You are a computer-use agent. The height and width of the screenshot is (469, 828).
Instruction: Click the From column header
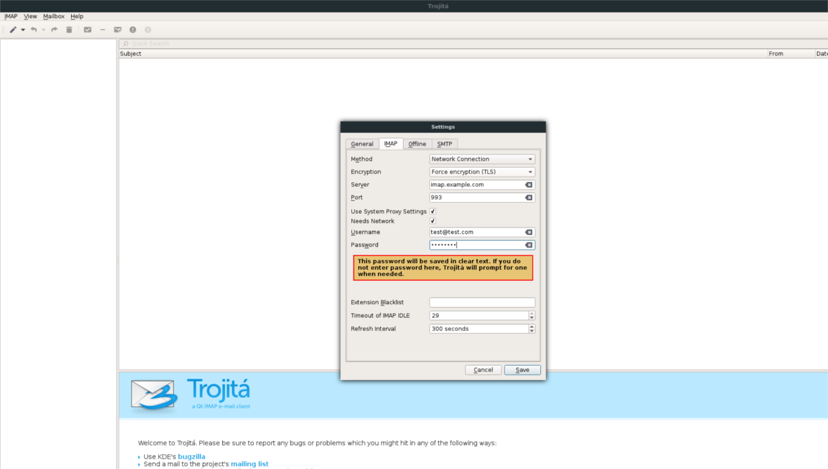coord(791,54)
